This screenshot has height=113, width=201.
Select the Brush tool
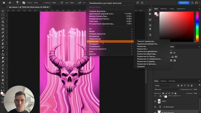[x=3, y=40]
